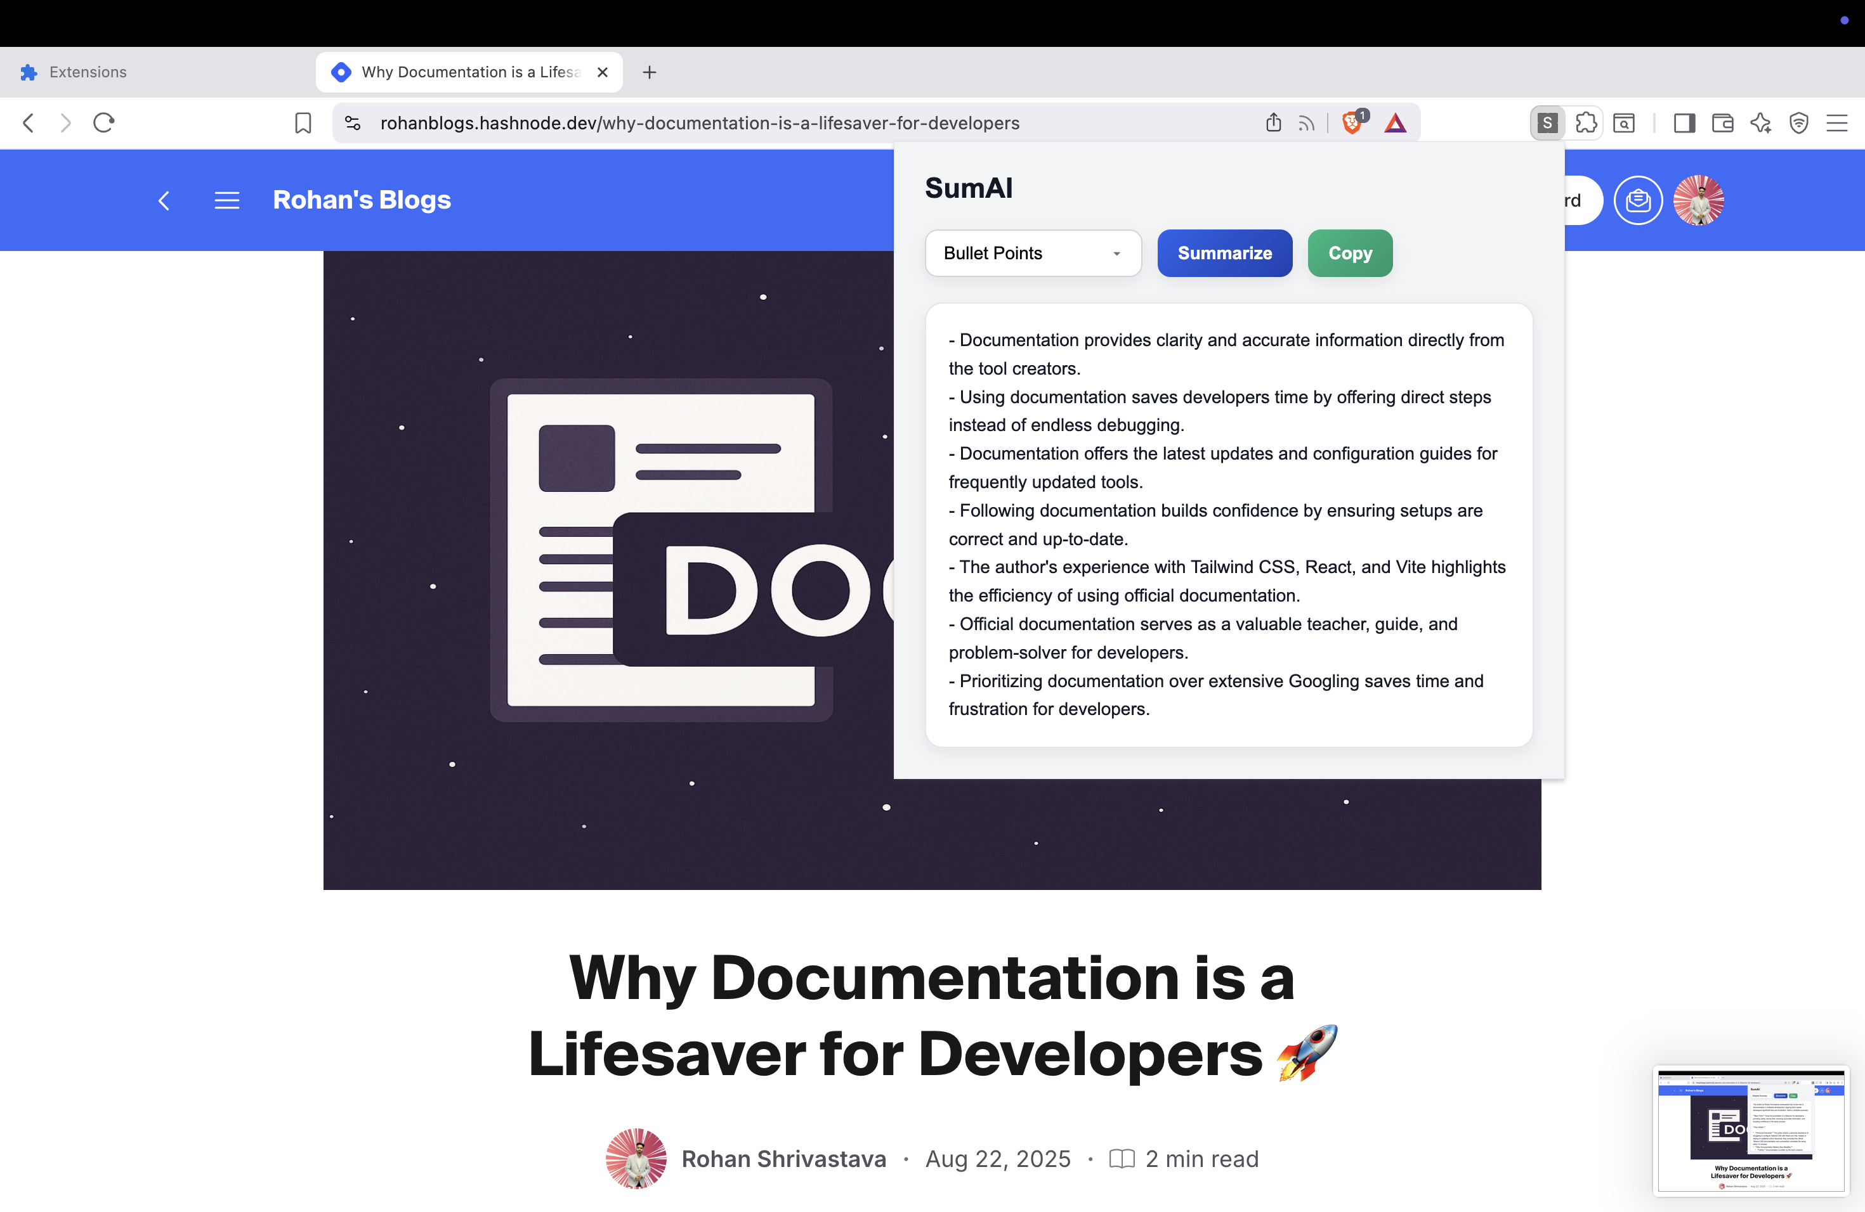Open Brave Rewards triangle icon
This screenshot has width=1865, height=1212.
tap(1395, 123)
